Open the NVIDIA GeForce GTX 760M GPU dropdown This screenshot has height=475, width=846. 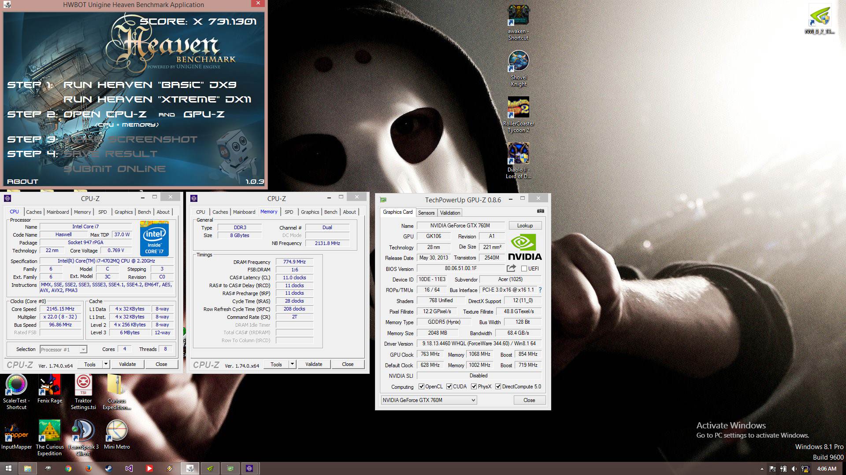[429, 400]
